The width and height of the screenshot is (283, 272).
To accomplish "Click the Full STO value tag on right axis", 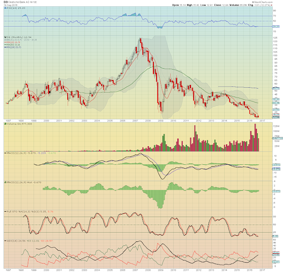I will (x=275, y=236).
